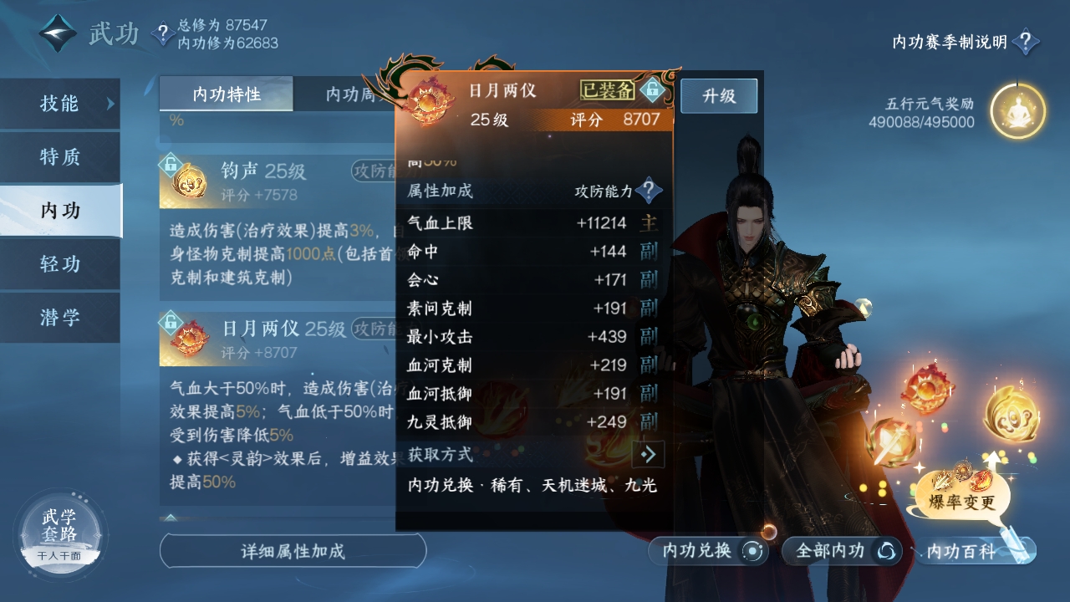Open the cultivation question mark help icon
1070x602 pixels.
pyautogui.click(x=162, y=34)
